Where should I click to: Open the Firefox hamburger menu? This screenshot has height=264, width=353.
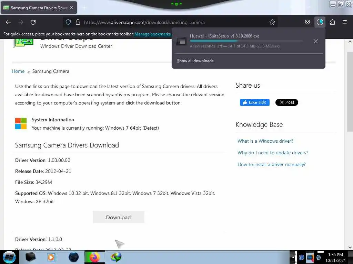click(x=345, y=22)
